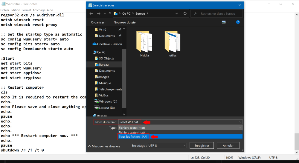Choose "Tous les fichiers (*.*)" option
Image resolution: width=299 pixels, height=163 pixels.
[x=133, y=137]
